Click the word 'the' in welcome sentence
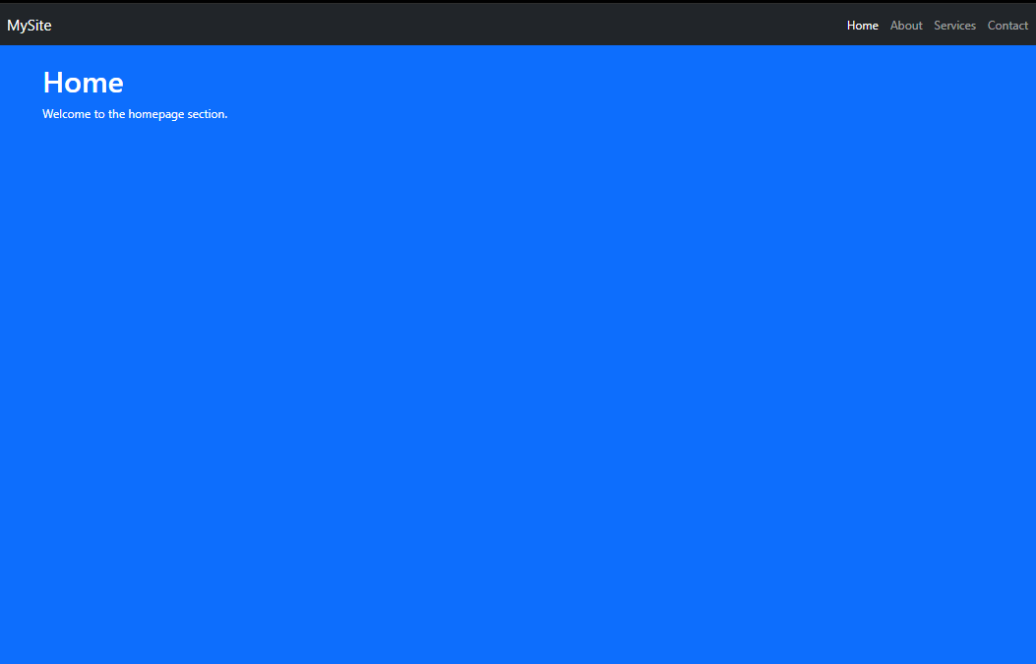 (117, 114)
